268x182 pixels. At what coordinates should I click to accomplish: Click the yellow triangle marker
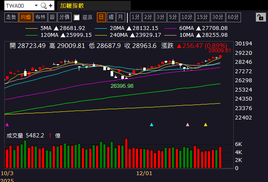(x=206, y=125)
